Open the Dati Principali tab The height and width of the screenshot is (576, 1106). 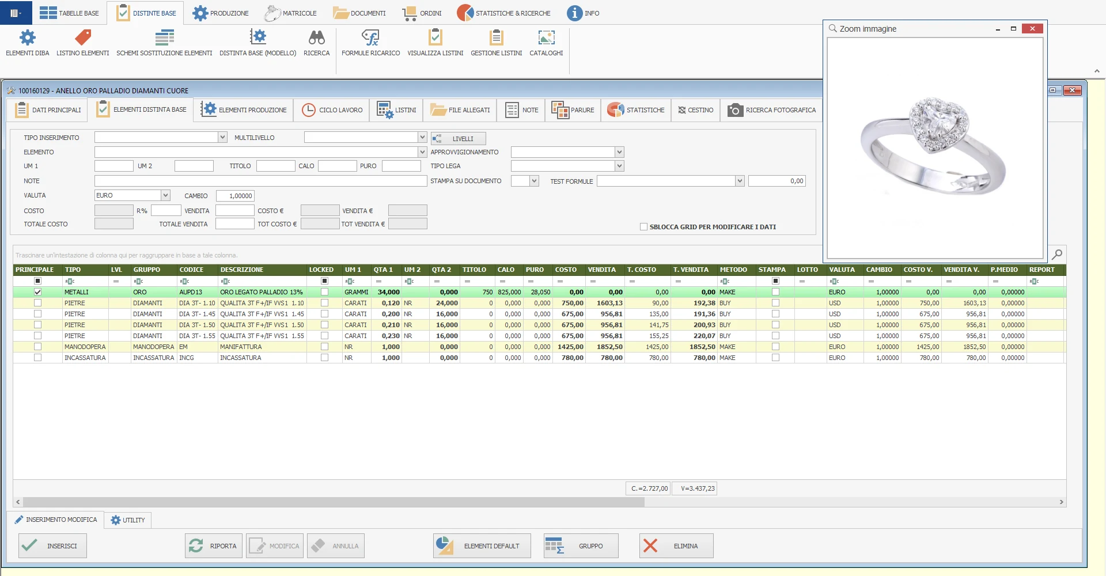[48, 110]
